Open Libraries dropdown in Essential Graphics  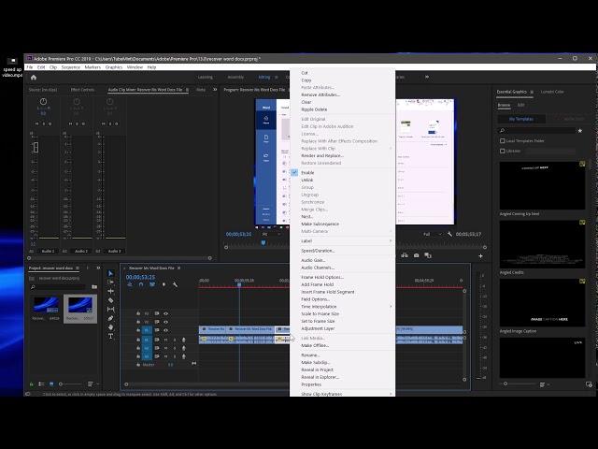pos(550,151)
